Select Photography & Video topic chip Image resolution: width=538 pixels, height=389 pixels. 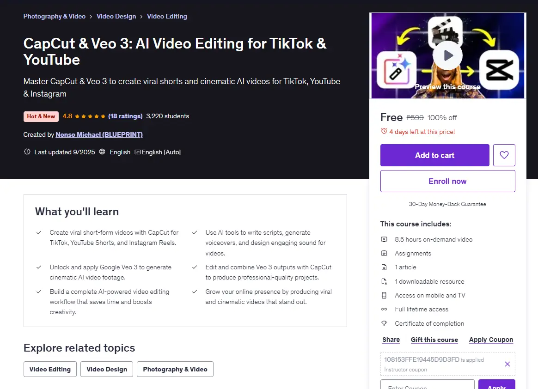(x=175, y=369)
